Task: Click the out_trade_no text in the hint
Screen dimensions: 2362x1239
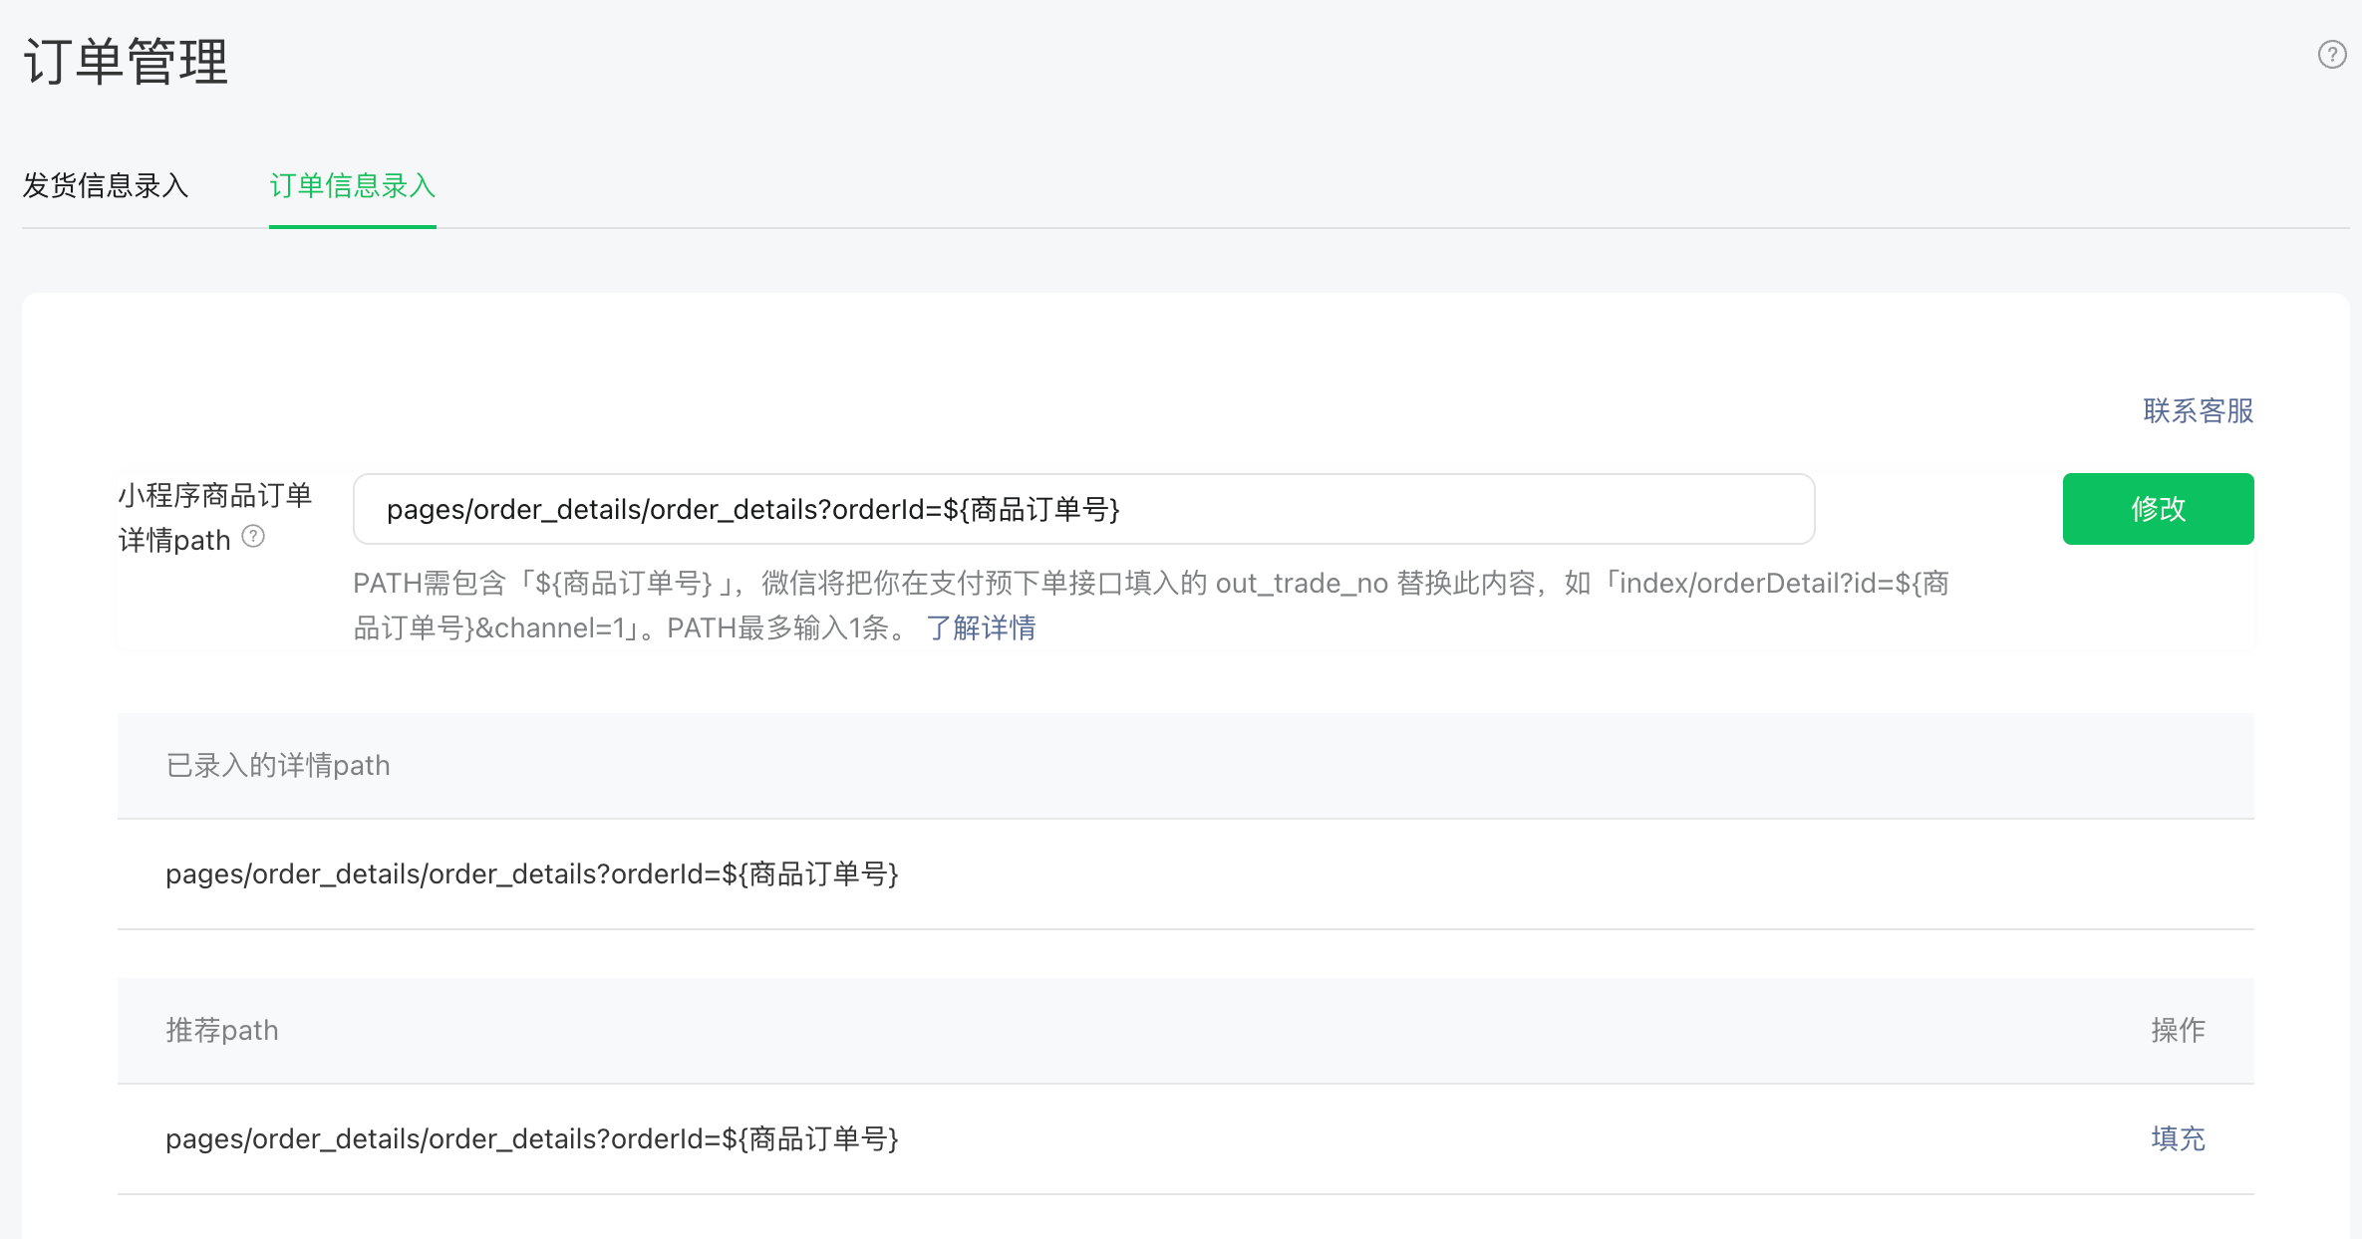Action: click(1302, 584)
